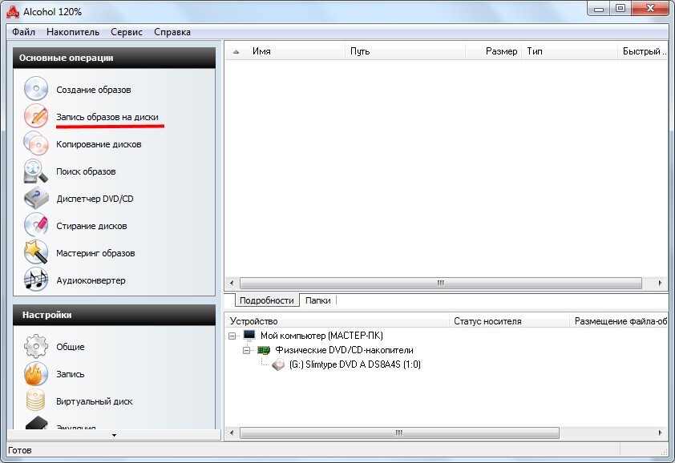The image size is (675, 463).
Task: Select Физические DVD/CD-накопители row
Action: coord(344,350)
